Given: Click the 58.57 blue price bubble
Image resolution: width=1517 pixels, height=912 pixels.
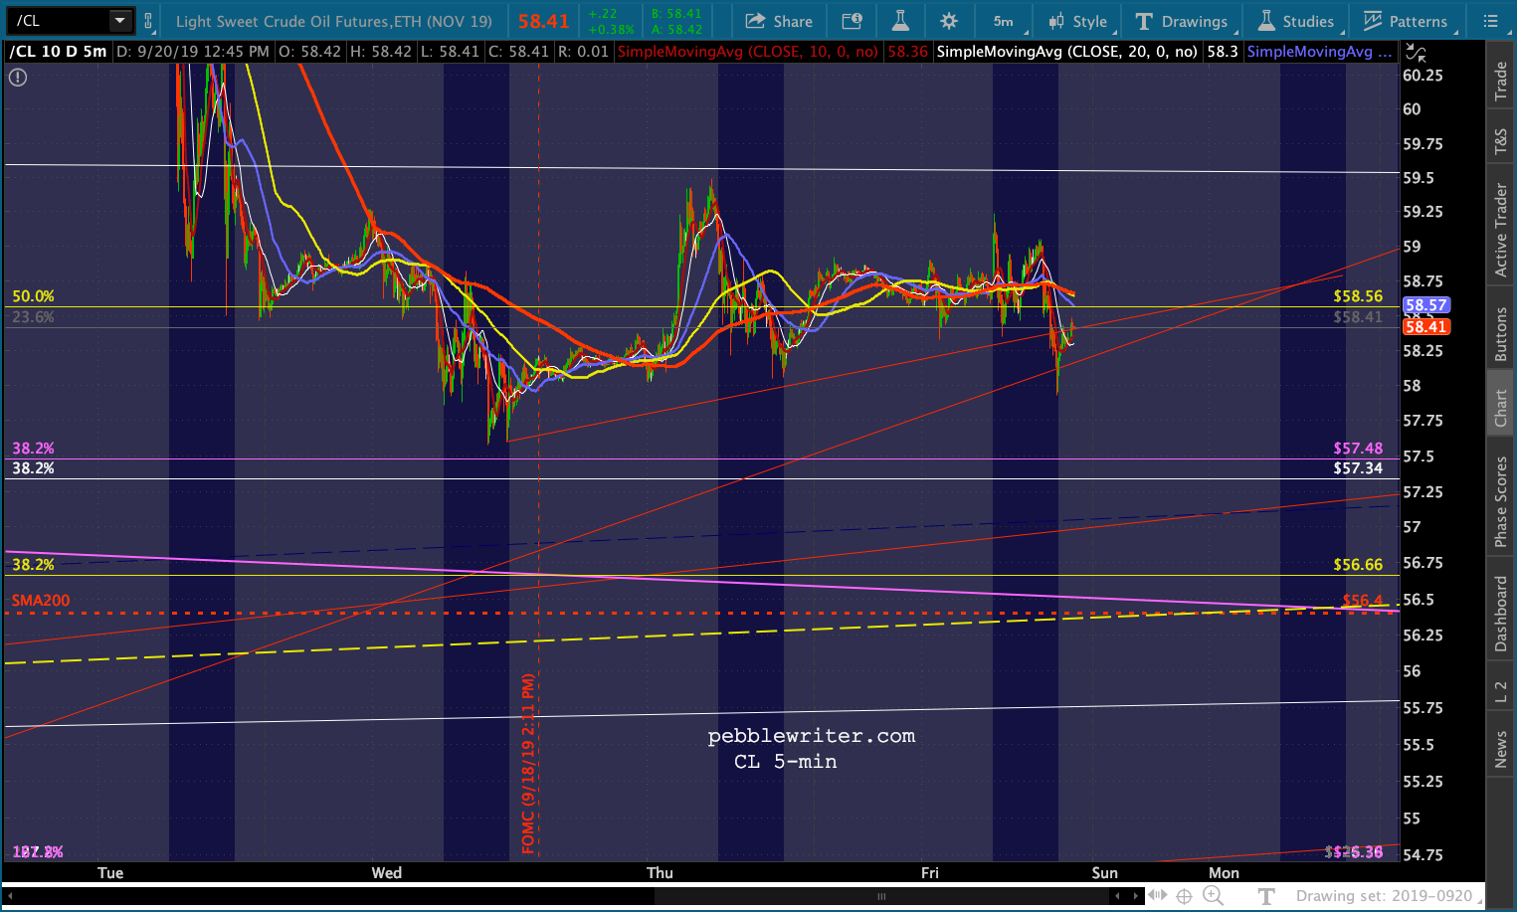Looking at the screenshot, I should 1425,305.
